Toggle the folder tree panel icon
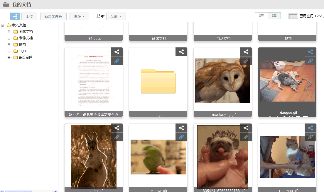The image size is (324, 192). 15,16
